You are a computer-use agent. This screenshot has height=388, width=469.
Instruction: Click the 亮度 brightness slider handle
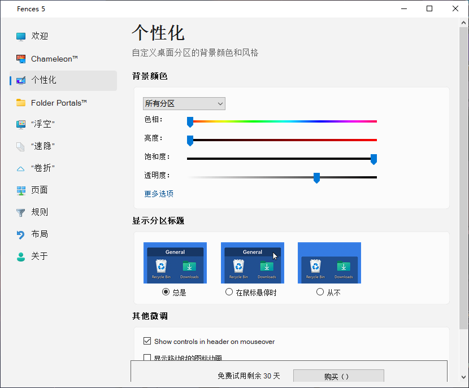coord(190,141)
